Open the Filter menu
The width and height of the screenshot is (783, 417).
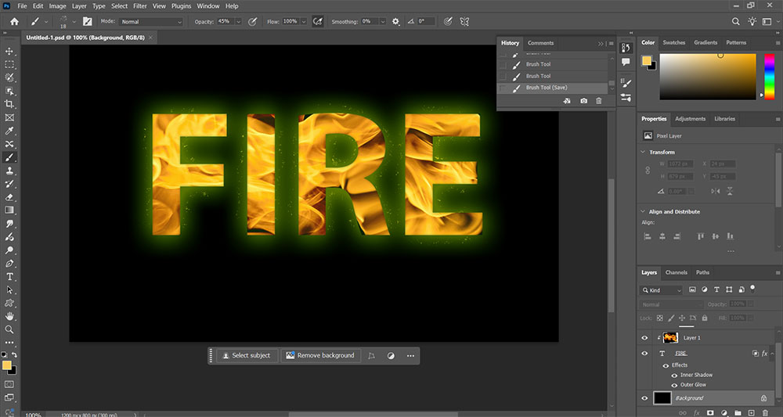[140, 6]
